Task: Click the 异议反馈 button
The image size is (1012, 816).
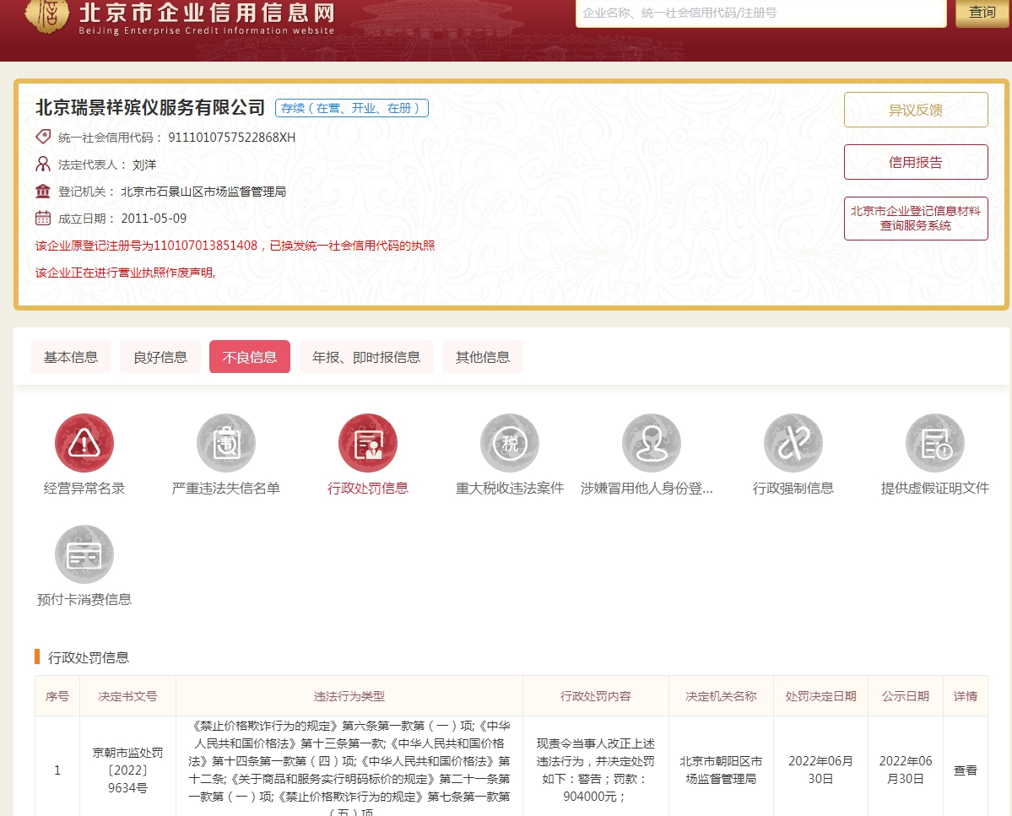Action: [916, 109]
